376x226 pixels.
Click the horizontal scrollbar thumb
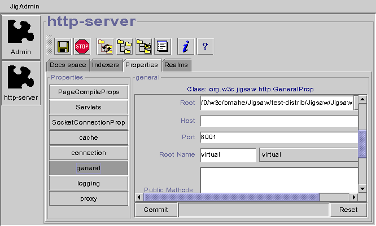[x=231, y=197]
